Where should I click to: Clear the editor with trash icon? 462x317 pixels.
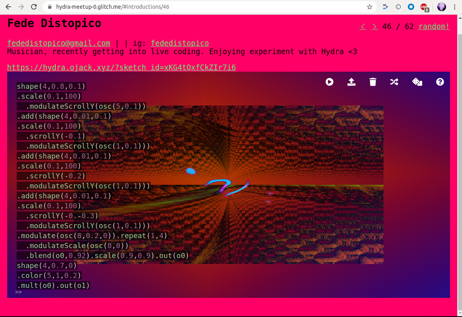coord(373,82)
